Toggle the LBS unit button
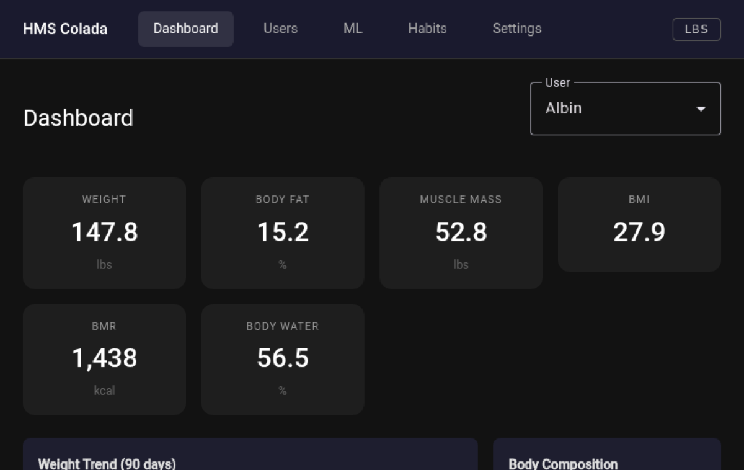The image size is (744, 470). pyautogui.click(x=696, y=29)
